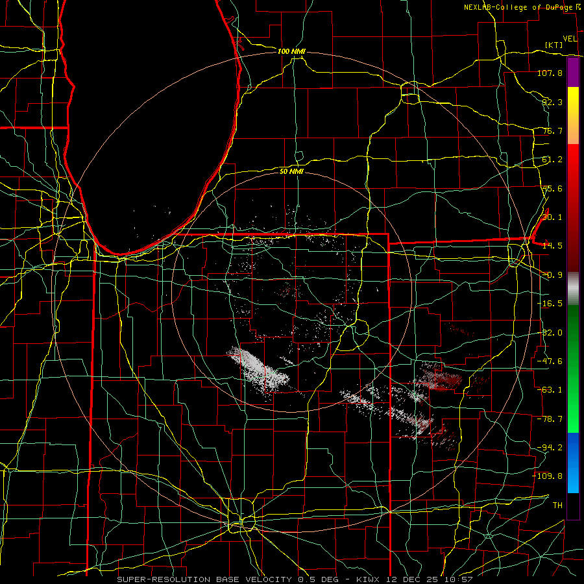
Task: Click the [KT] units label
Action: coord(554,45)
